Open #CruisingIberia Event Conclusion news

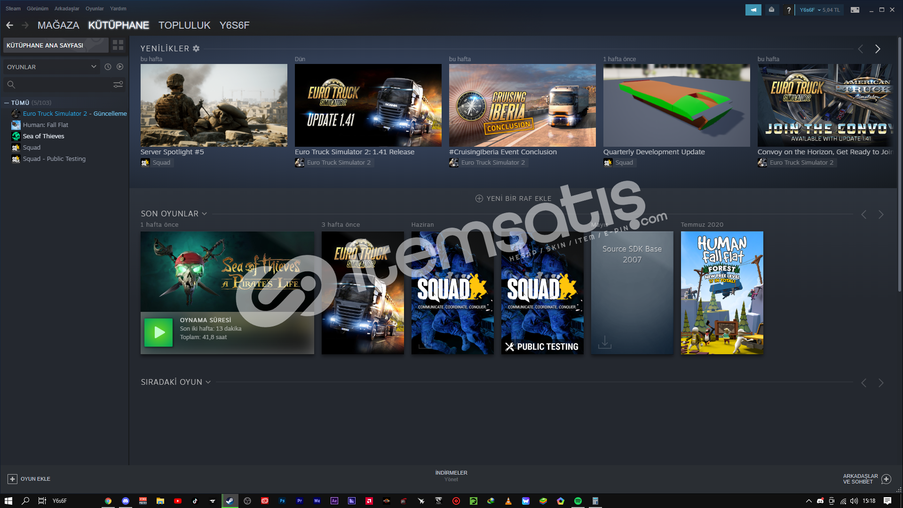[x=523, y=105]
